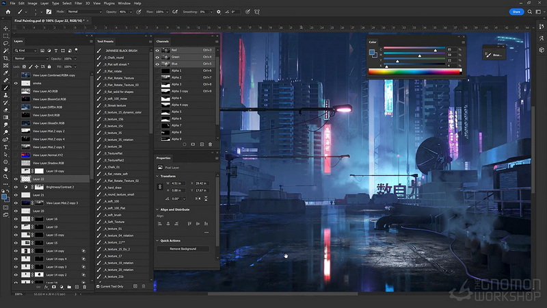Select the Horizontal Type tool
This screenshot has height=308, width=547.
click(x=5, y=147)
